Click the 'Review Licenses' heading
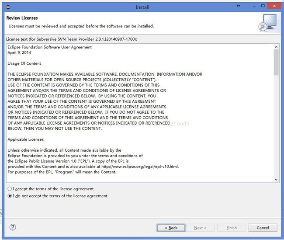 coord(22,18)
